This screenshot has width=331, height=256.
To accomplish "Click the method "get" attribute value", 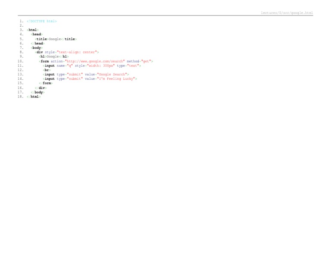I will pos(147,61).
